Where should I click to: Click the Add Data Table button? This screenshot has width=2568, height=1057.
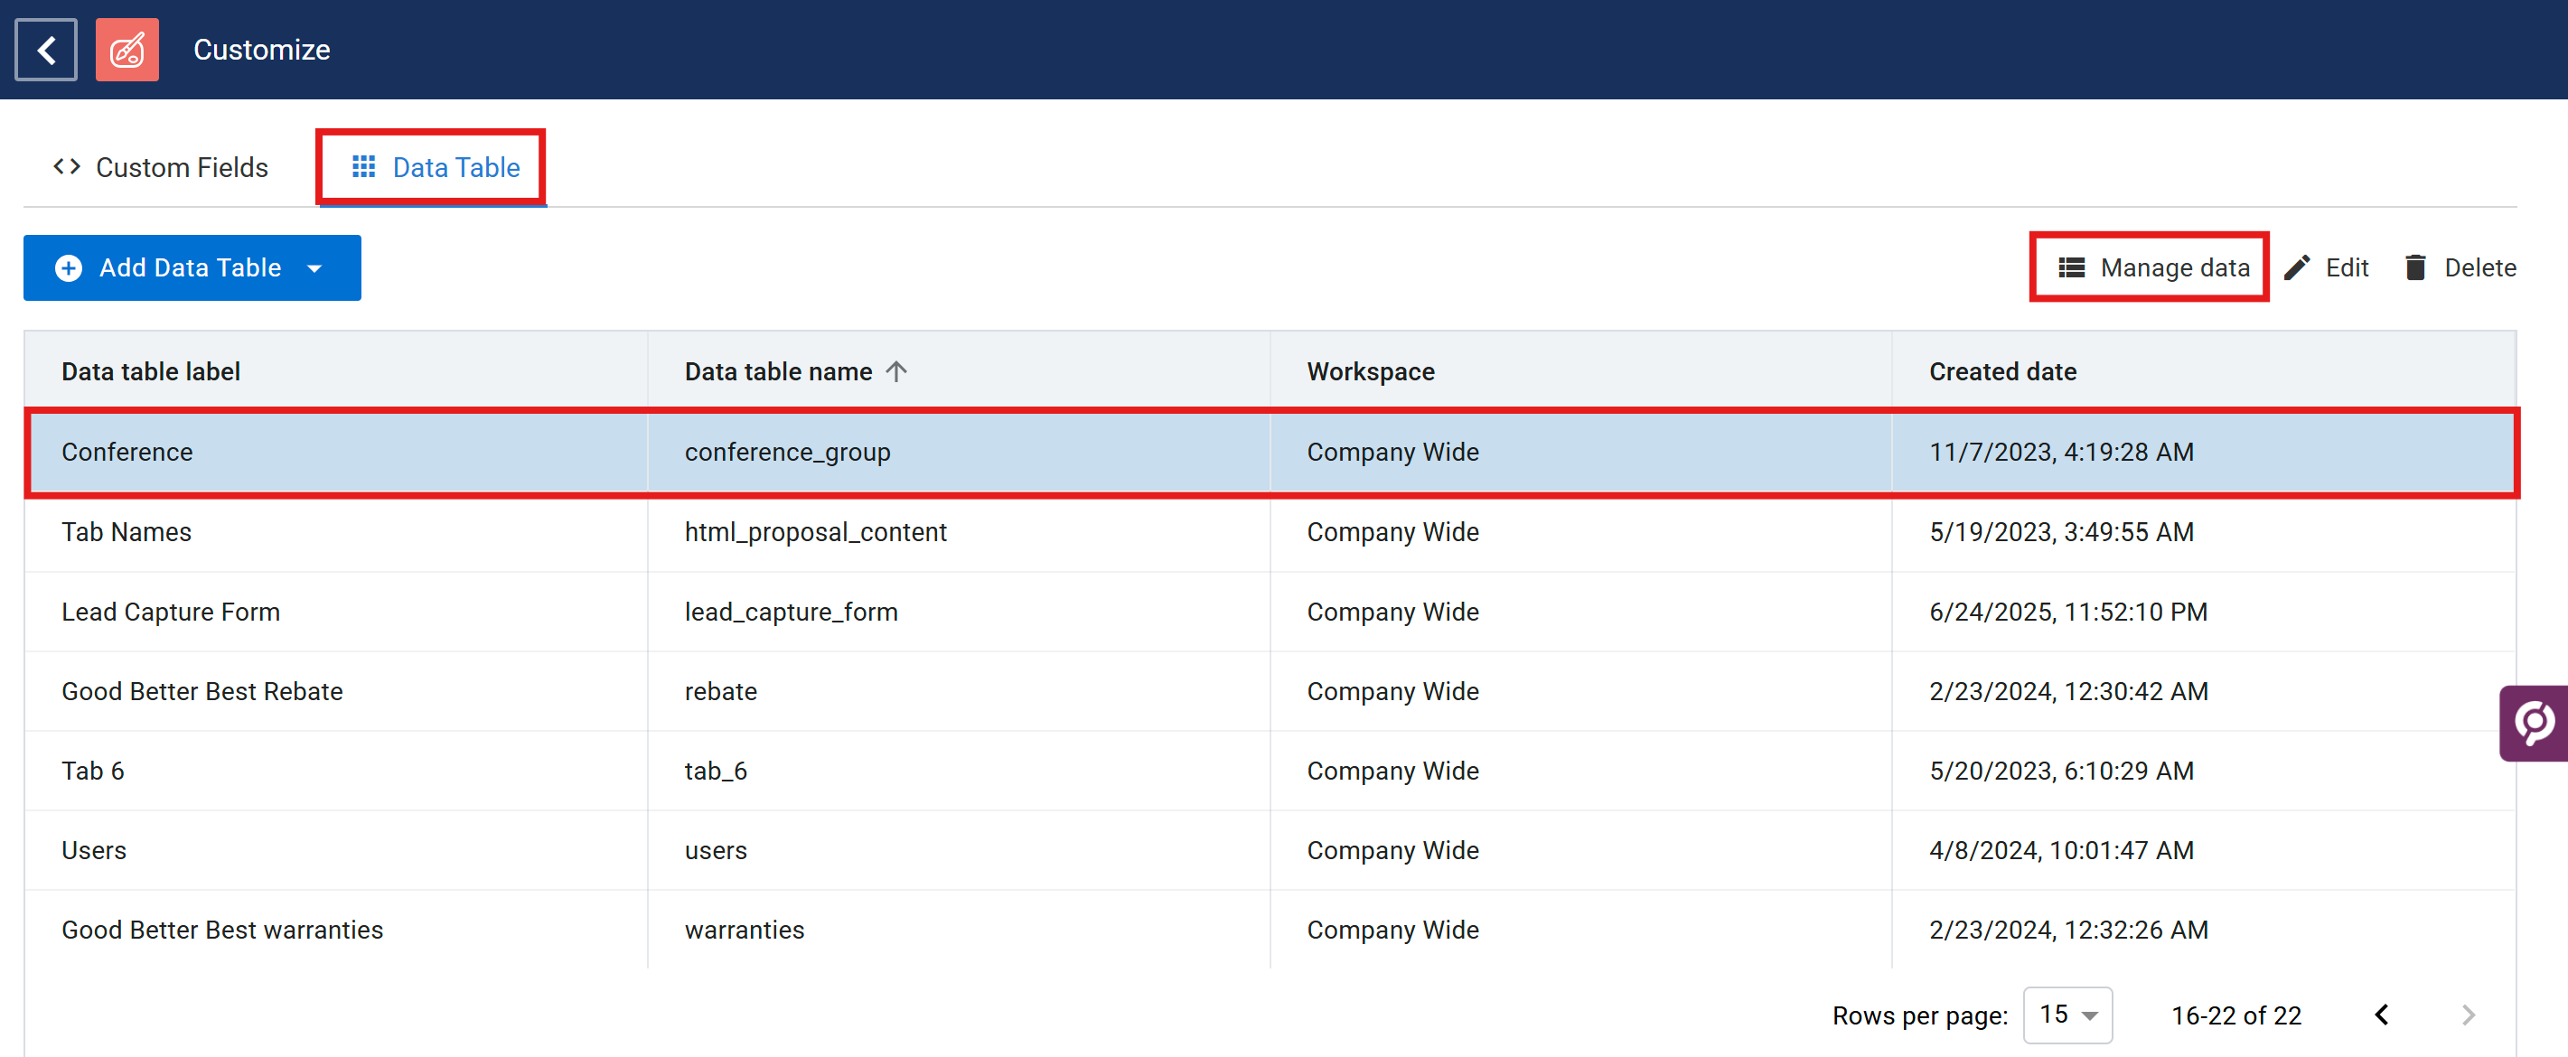pos(192,267)
